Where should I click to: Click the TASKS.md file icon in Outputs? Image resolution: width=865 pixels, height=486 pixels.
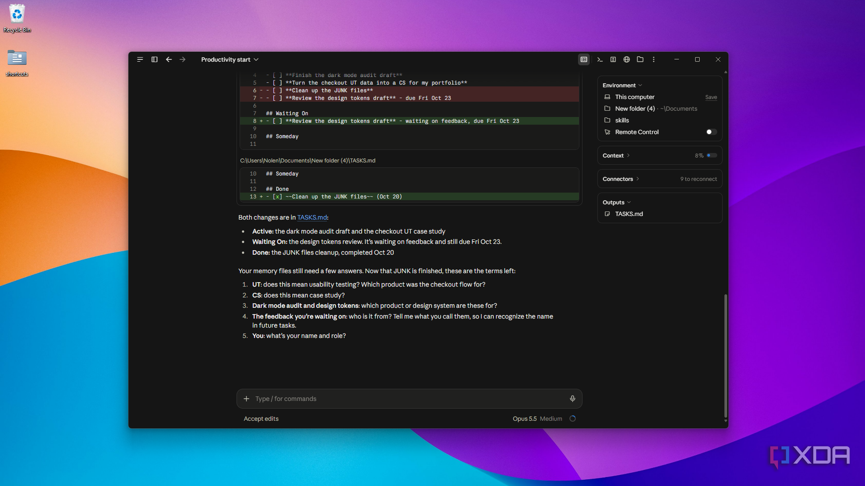tap(607, 214)
